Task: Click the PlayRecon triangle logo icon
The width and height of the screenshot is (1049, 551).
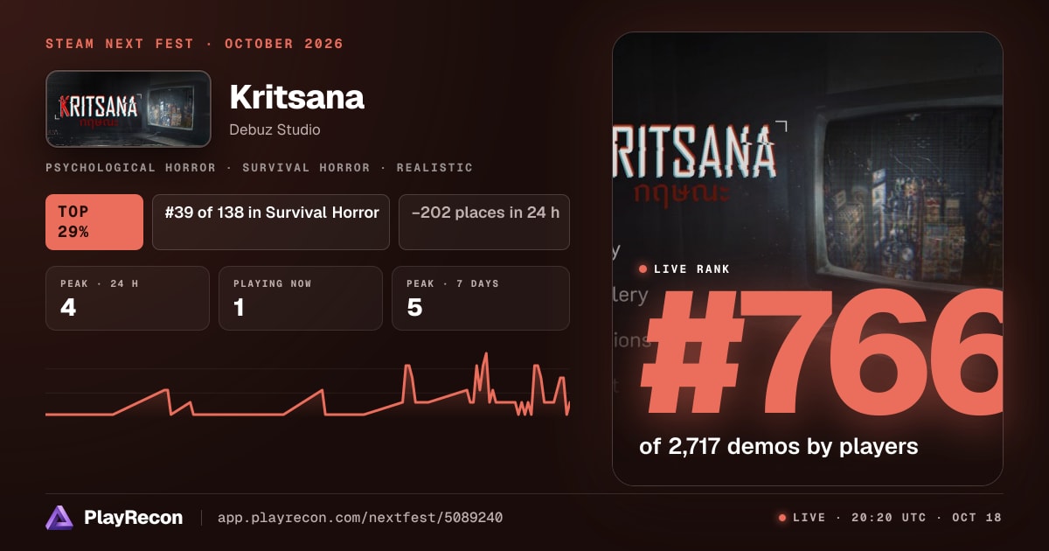Action: pos(59,518)
